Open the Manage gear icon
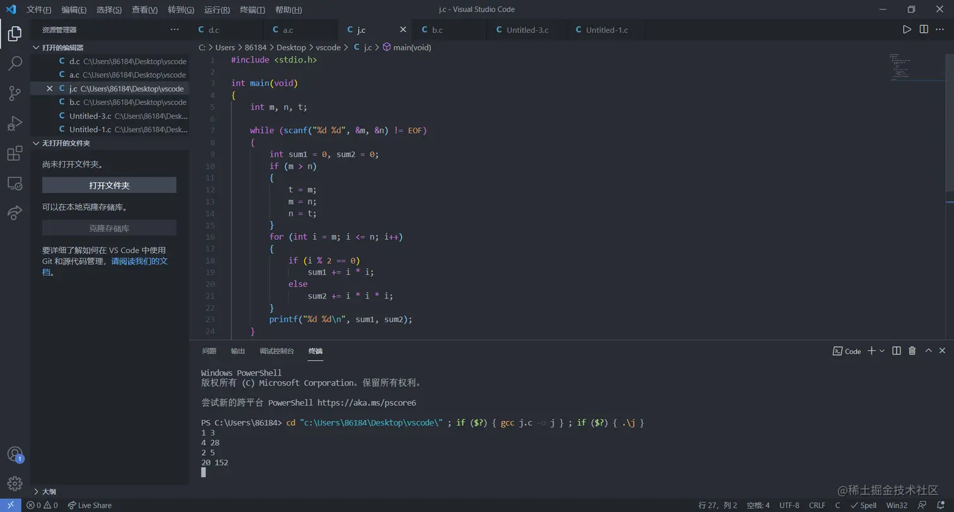The image size is (954, 512). click(x=15, y=484)
